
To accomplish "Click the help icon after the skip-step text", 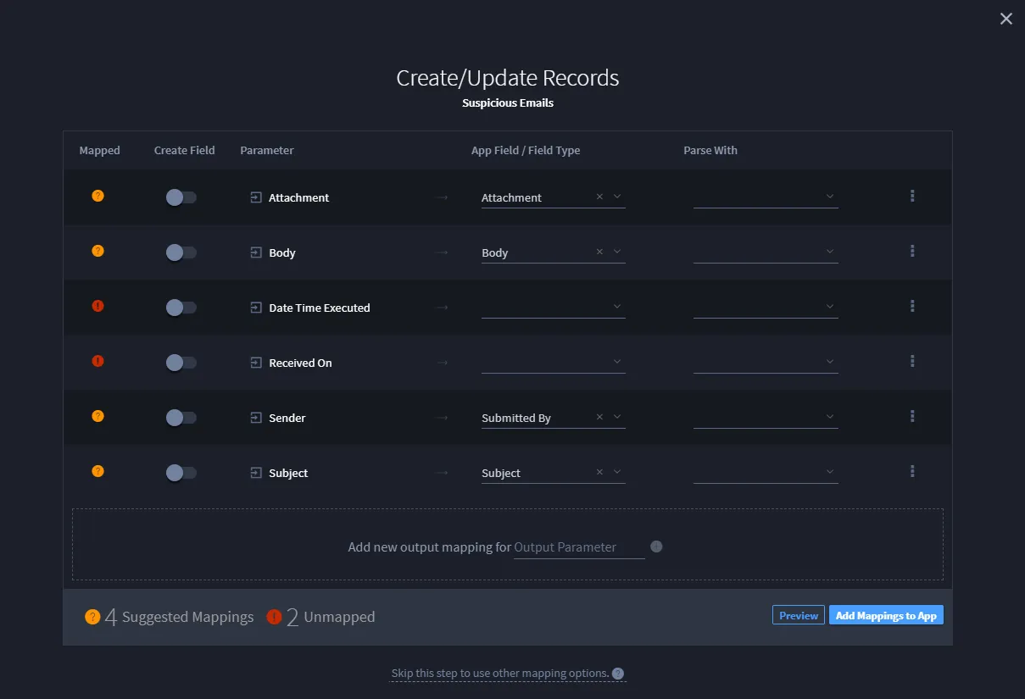I will (618, 674).
